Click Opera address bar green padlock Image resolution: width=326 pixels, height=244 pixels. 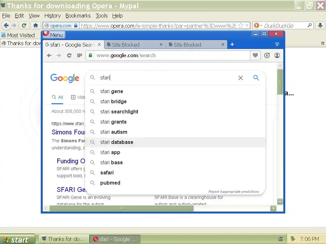pyautogui.click(x=90, y=55)
